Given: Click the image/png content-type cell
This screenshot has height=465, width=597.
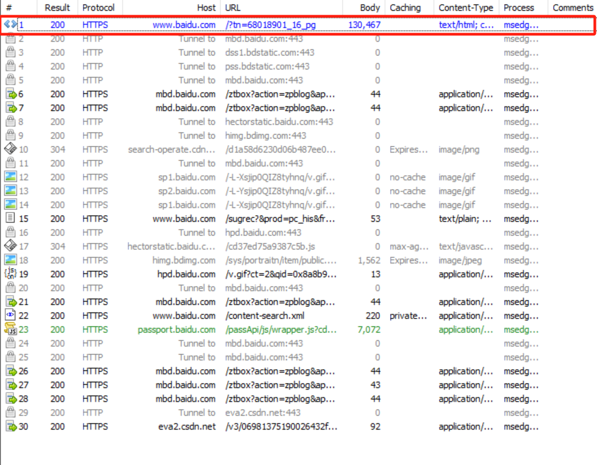Looking at the screenshot, I should 459,149.
